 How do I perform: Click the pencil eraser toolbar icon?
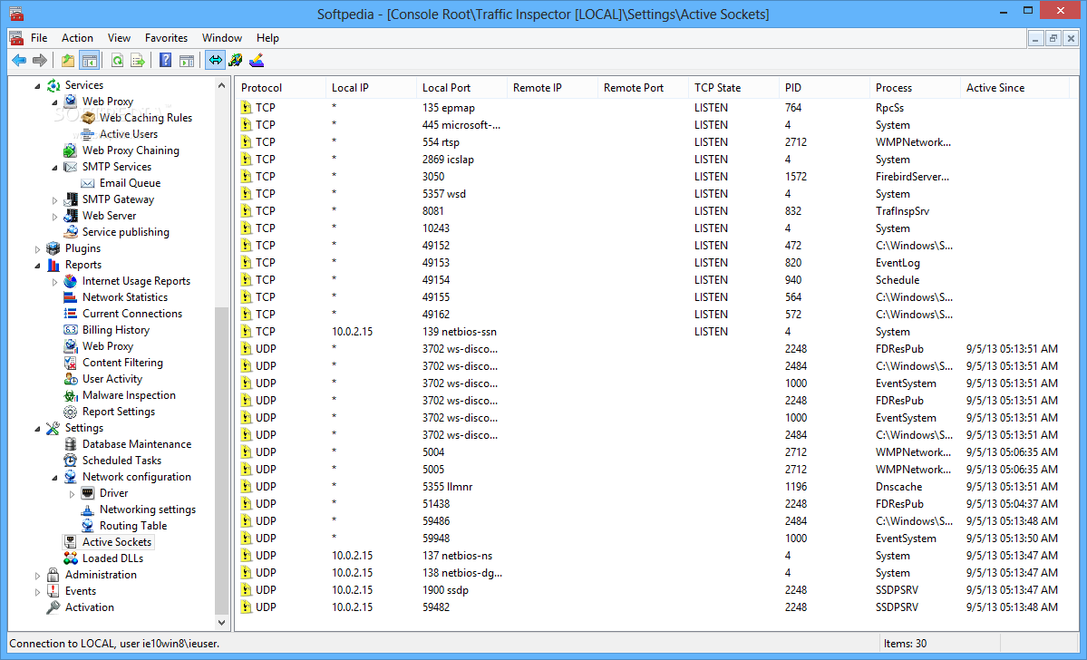tap(257, 61)
